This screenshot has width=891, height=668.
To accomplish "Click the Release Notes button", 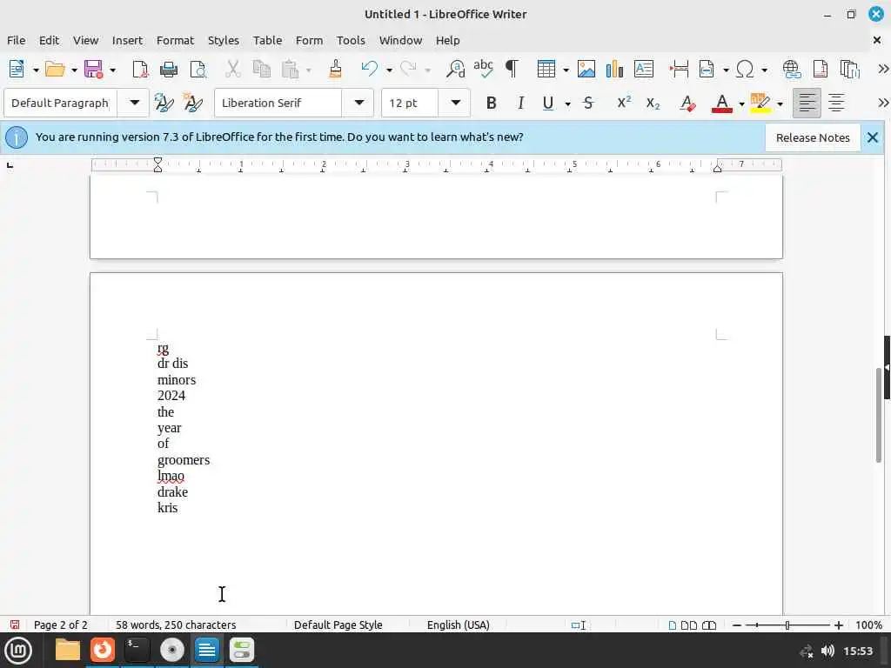I will pos(813,137).
